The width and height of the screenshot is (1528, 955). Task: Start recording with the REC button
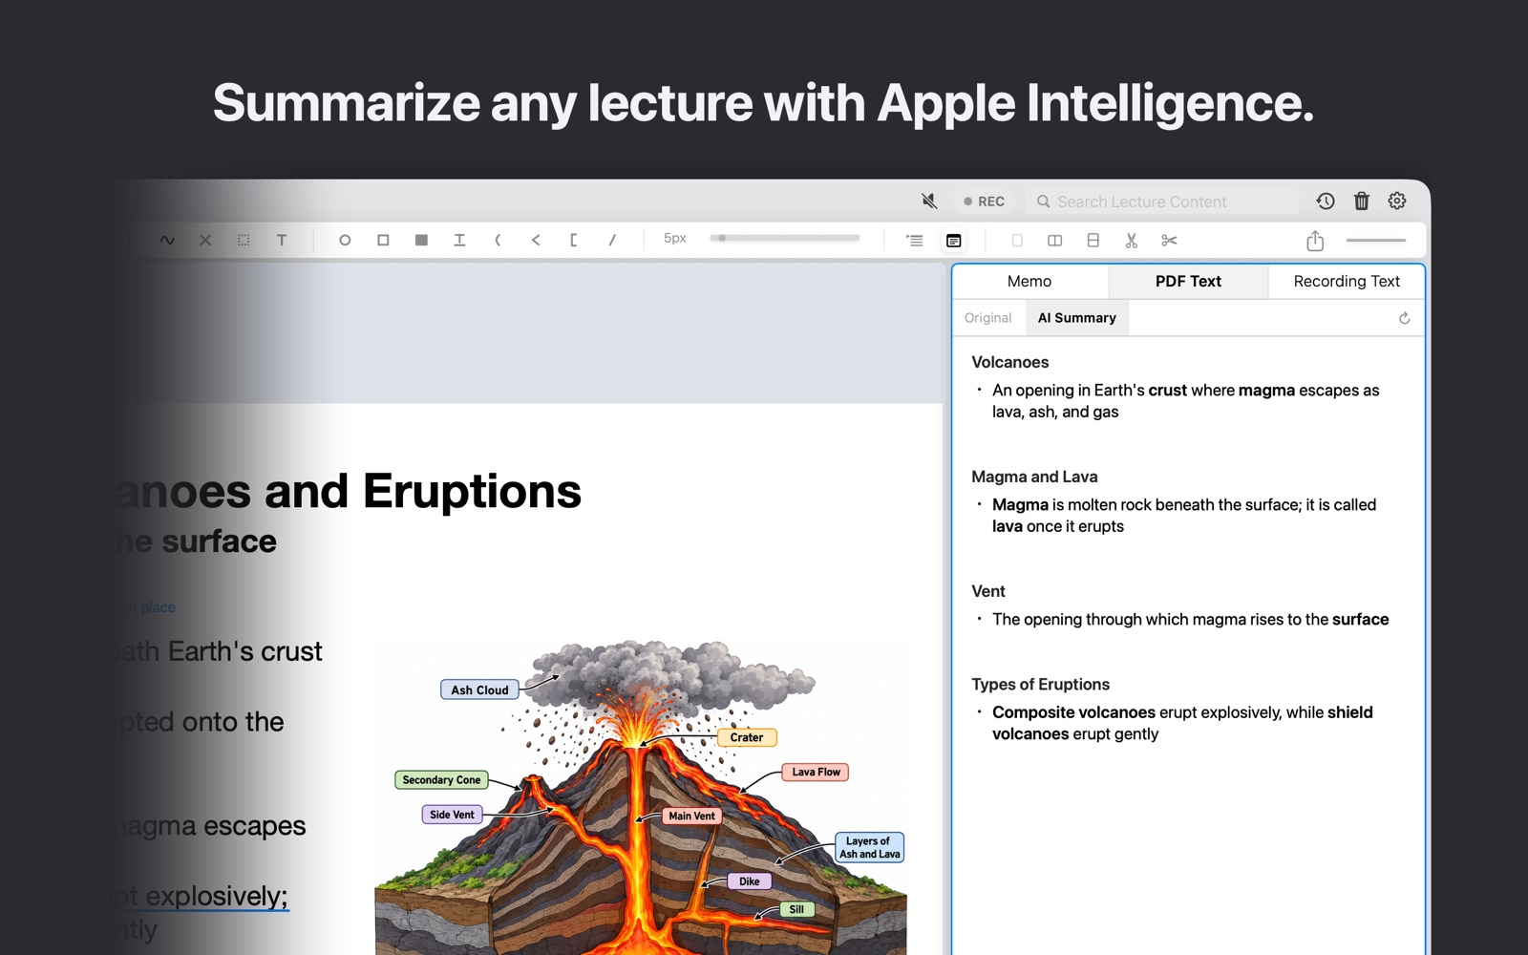tap(984, 202)
